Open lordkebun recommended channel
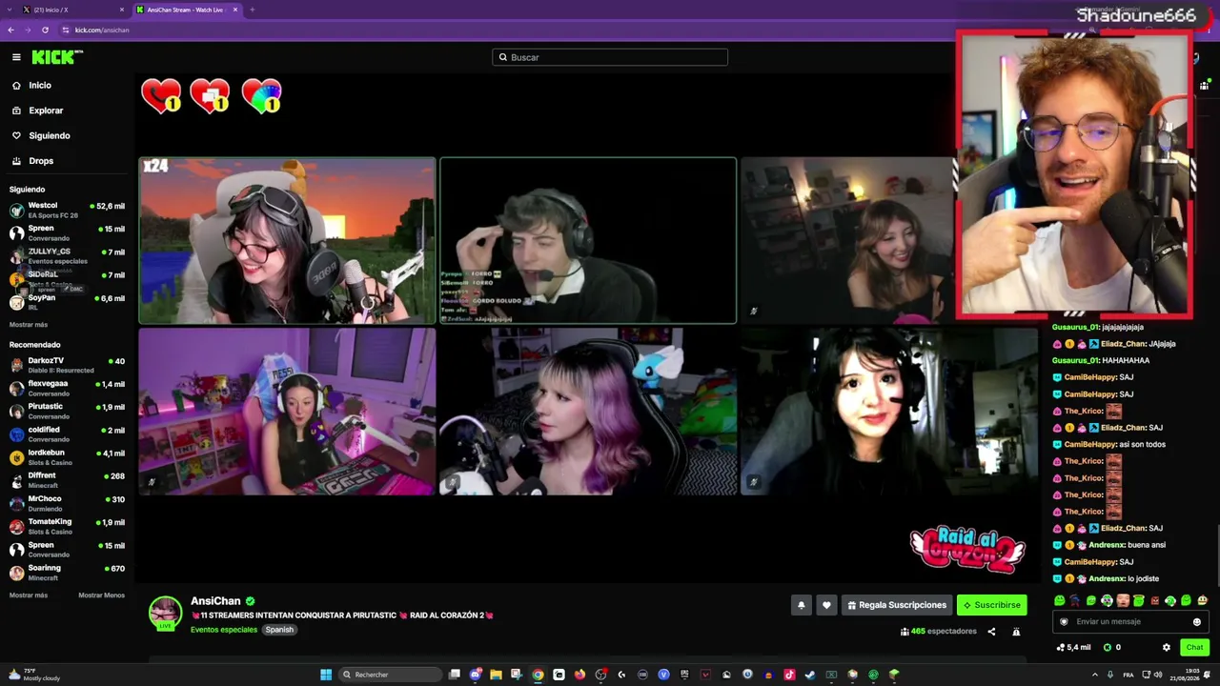This screenshot has width=1220, height=686. pos(67,457)
